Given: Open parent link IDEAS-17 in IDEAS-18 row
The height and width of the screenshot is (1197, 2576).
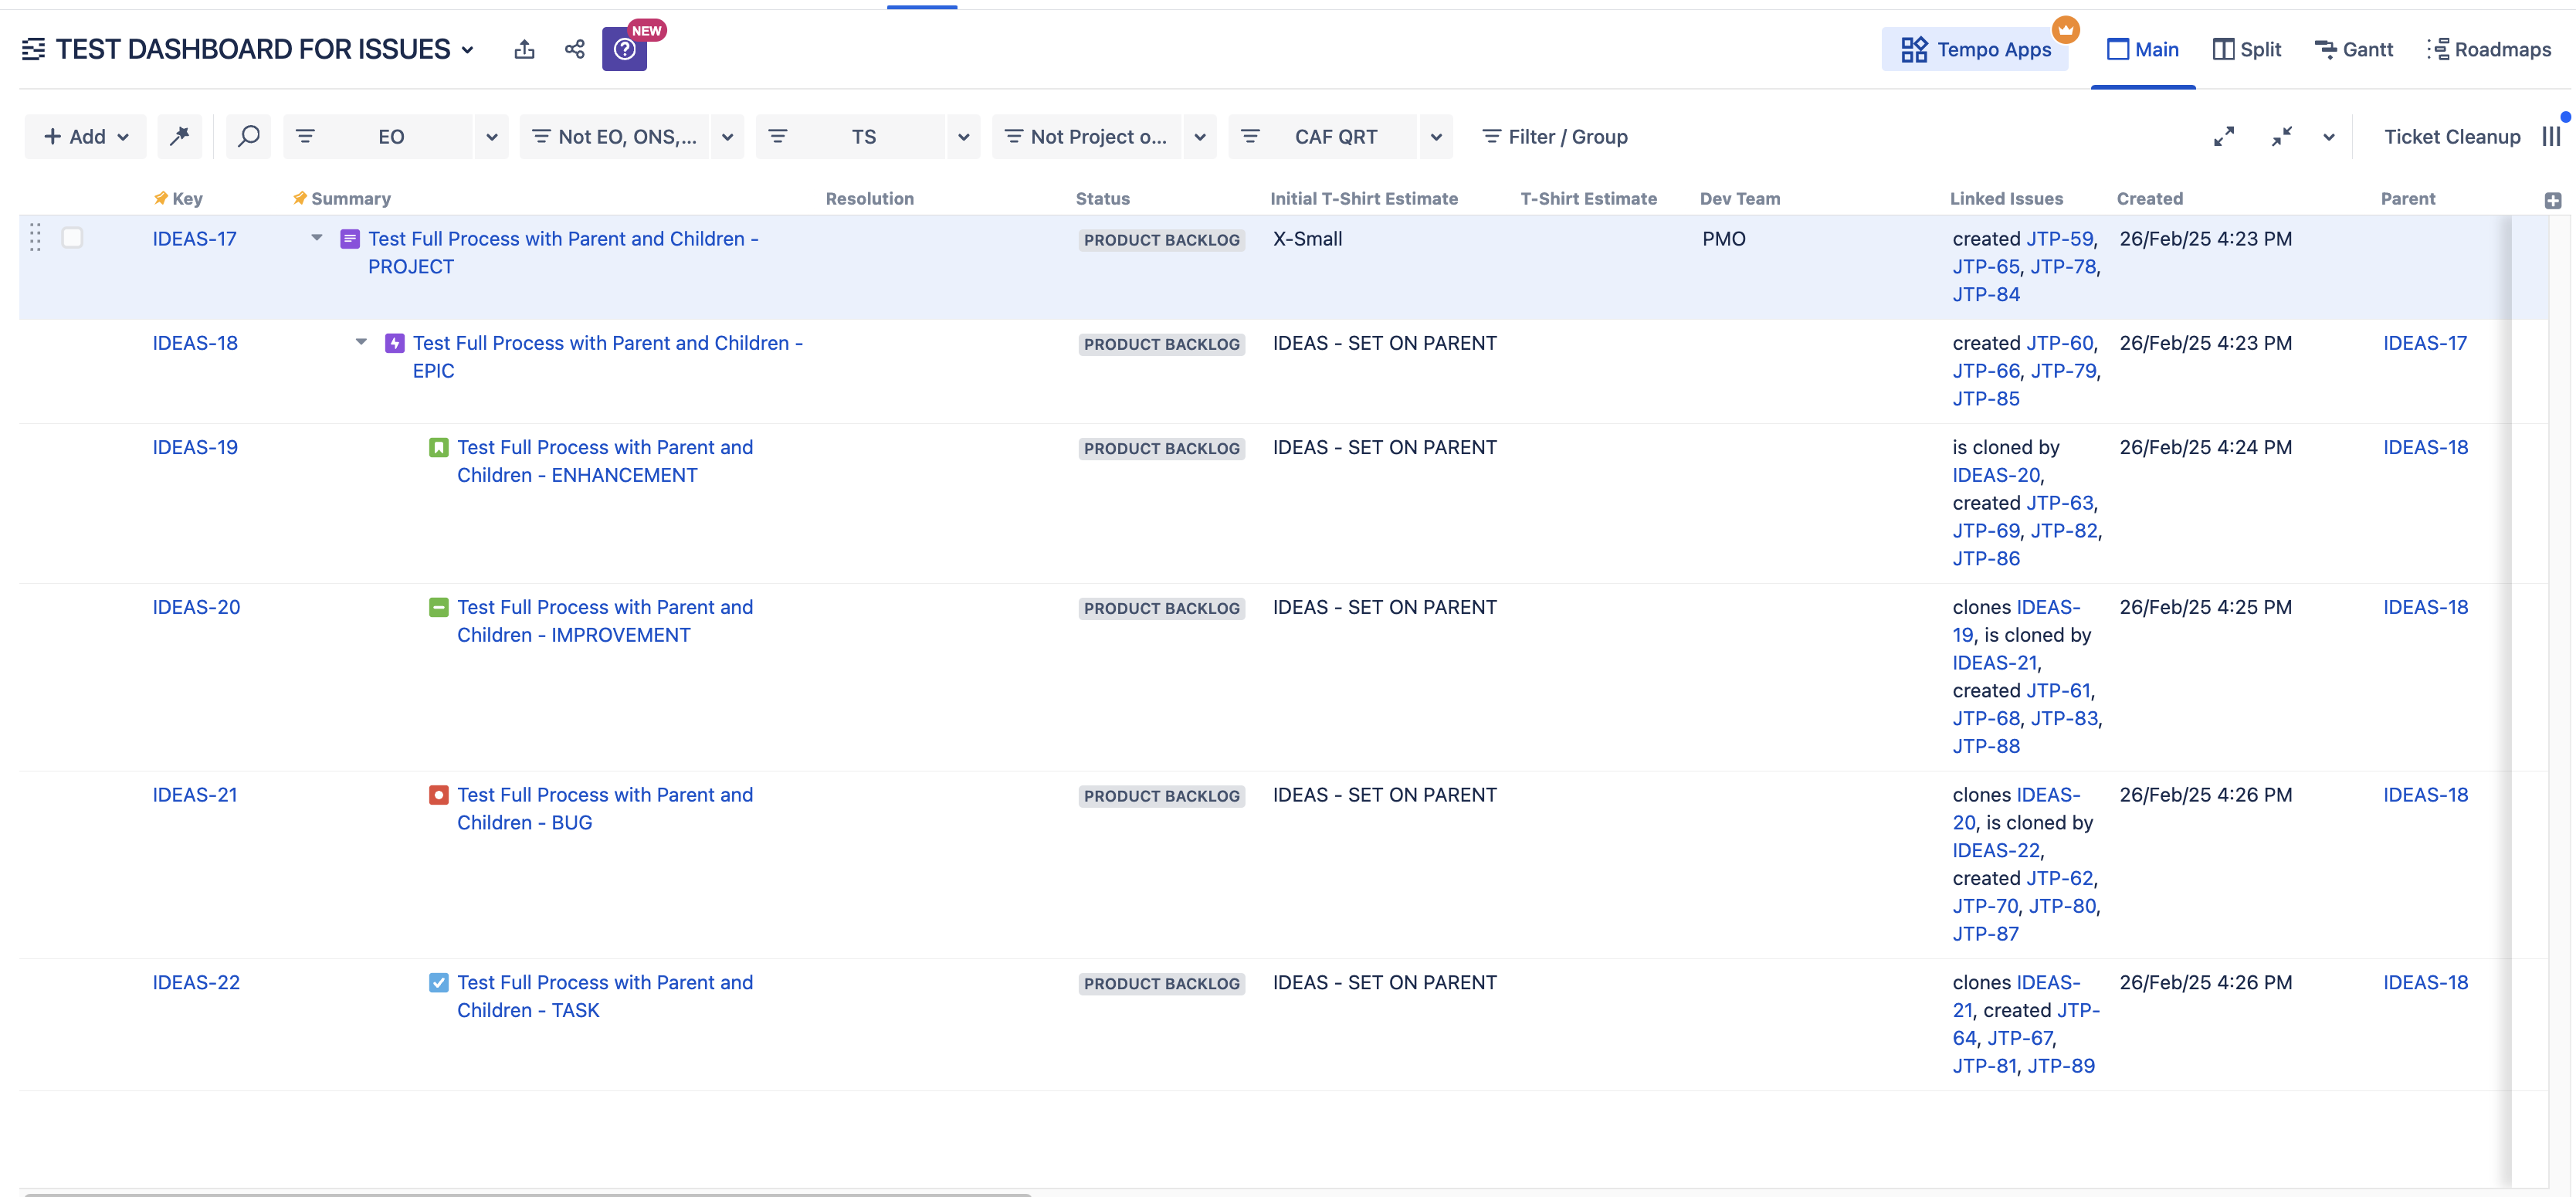Looking at the screenshot, I should coord(2424,343).
